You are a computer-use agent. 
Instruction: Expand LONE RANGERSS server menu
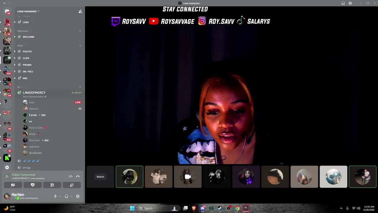[28, 11]
